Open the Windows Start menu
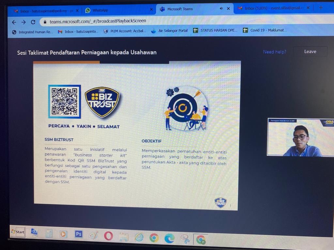 18,232
